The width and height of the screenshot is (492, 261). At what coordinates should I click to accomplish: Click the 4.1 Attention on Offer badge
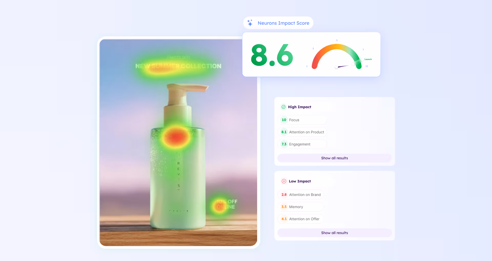(x=284, y=219)
